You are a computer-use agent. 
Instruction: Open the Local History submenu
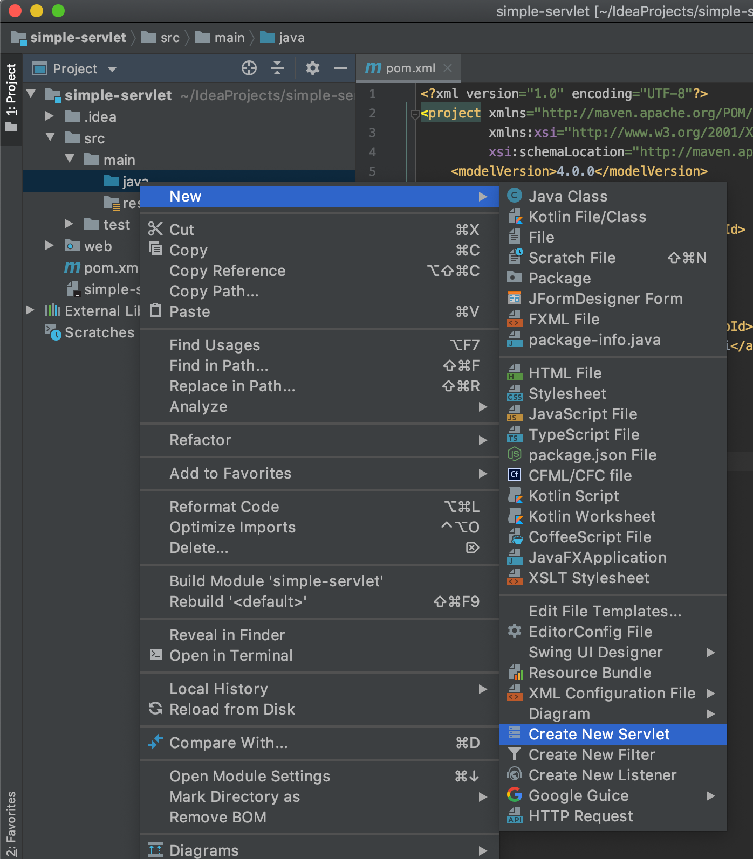pyautogui.click(x=319, y=689)
